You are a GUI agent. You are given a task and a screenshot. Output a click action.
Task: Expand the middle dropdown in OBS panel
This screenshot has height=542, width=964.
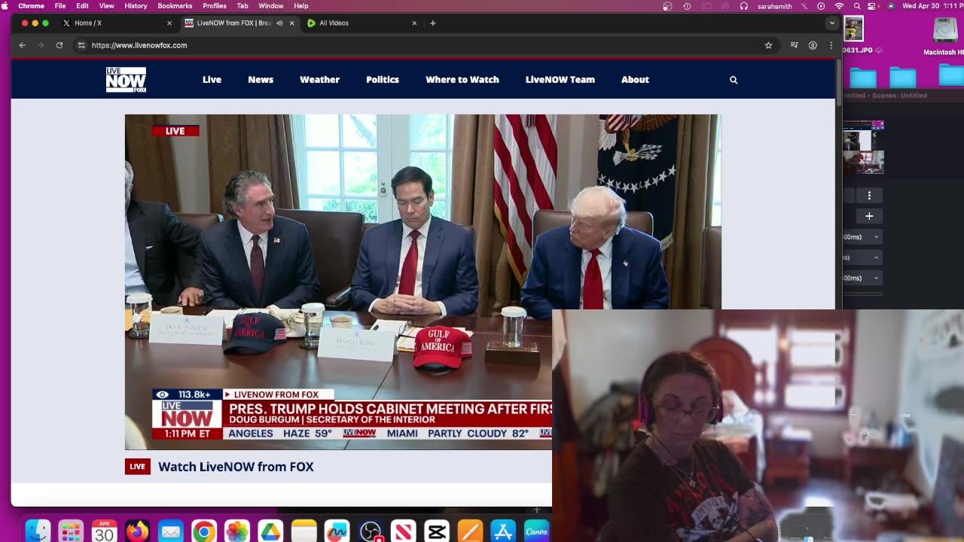[862, 257]
